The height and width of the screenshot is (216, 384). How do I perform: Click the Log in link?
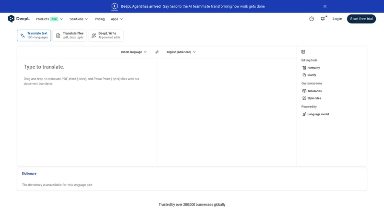[337, 19]
